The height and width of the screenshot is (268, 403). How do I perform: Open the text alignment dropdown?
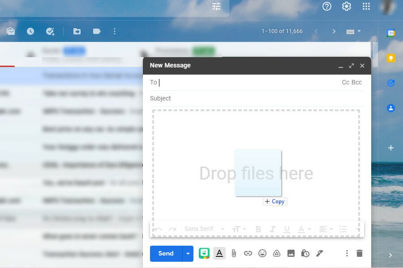click(326, 229)
